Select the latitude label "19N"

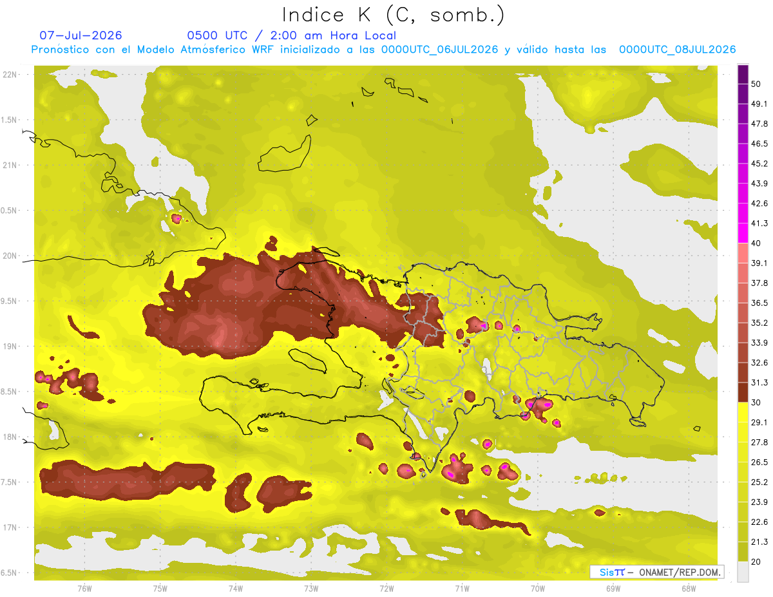(10, 346)
